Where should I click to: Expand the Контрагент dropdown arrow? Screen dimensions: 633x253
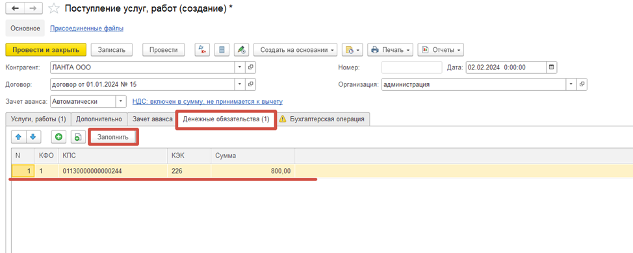coord(240,67)
